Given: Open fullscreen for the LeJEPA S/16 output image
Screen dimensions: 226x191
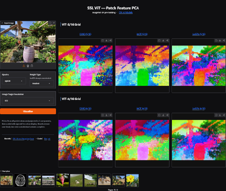Looking at the screenshot, I should pyautogui.click(x=216, y=40).
